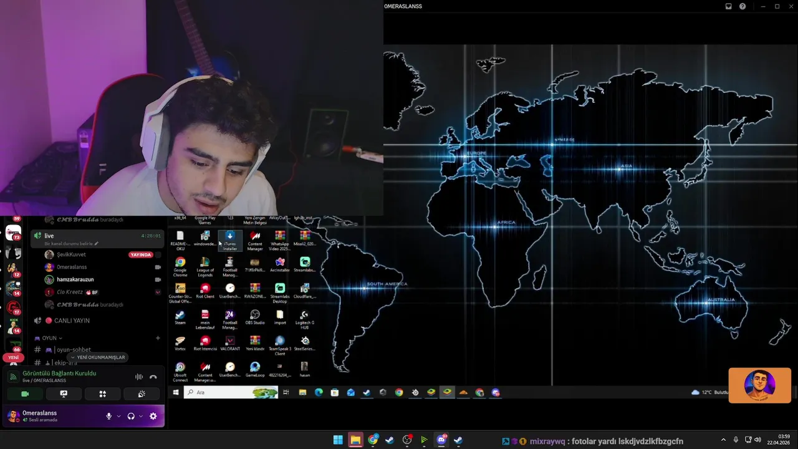Expand the dropdown next to Cio Kreetz

158,292
